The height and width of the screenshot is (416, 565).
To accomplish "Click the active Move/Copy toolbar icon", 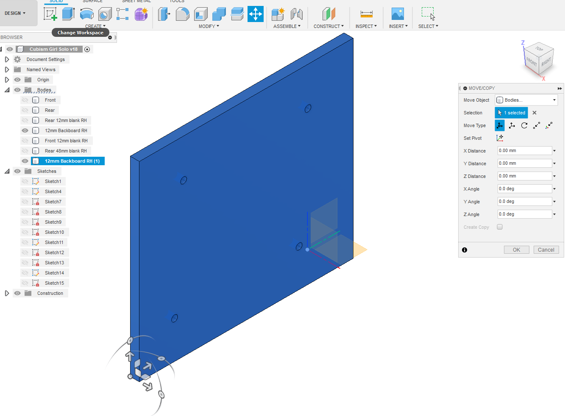I will point(256,14).
